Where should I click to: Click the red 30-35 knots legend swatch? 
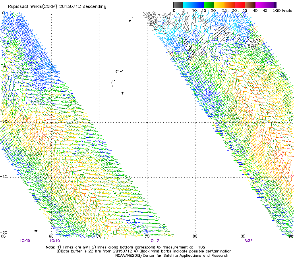pyautogui.click(x=240, y=5)
